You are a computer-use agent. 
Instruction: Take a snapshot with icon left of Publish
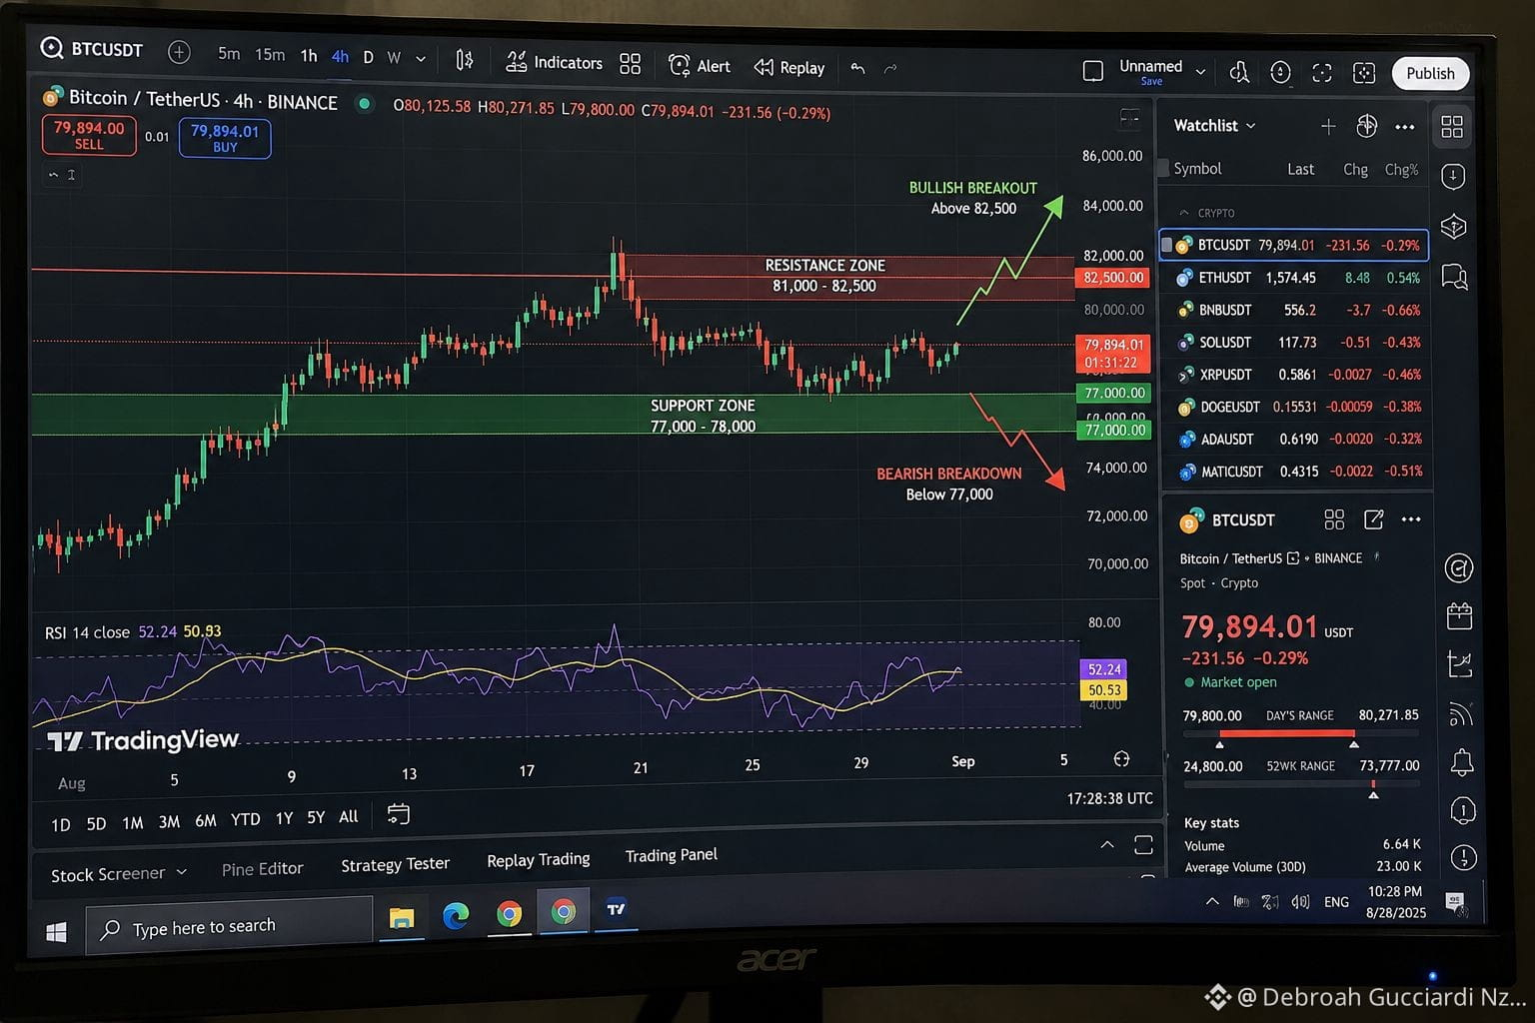point(1364,73)
